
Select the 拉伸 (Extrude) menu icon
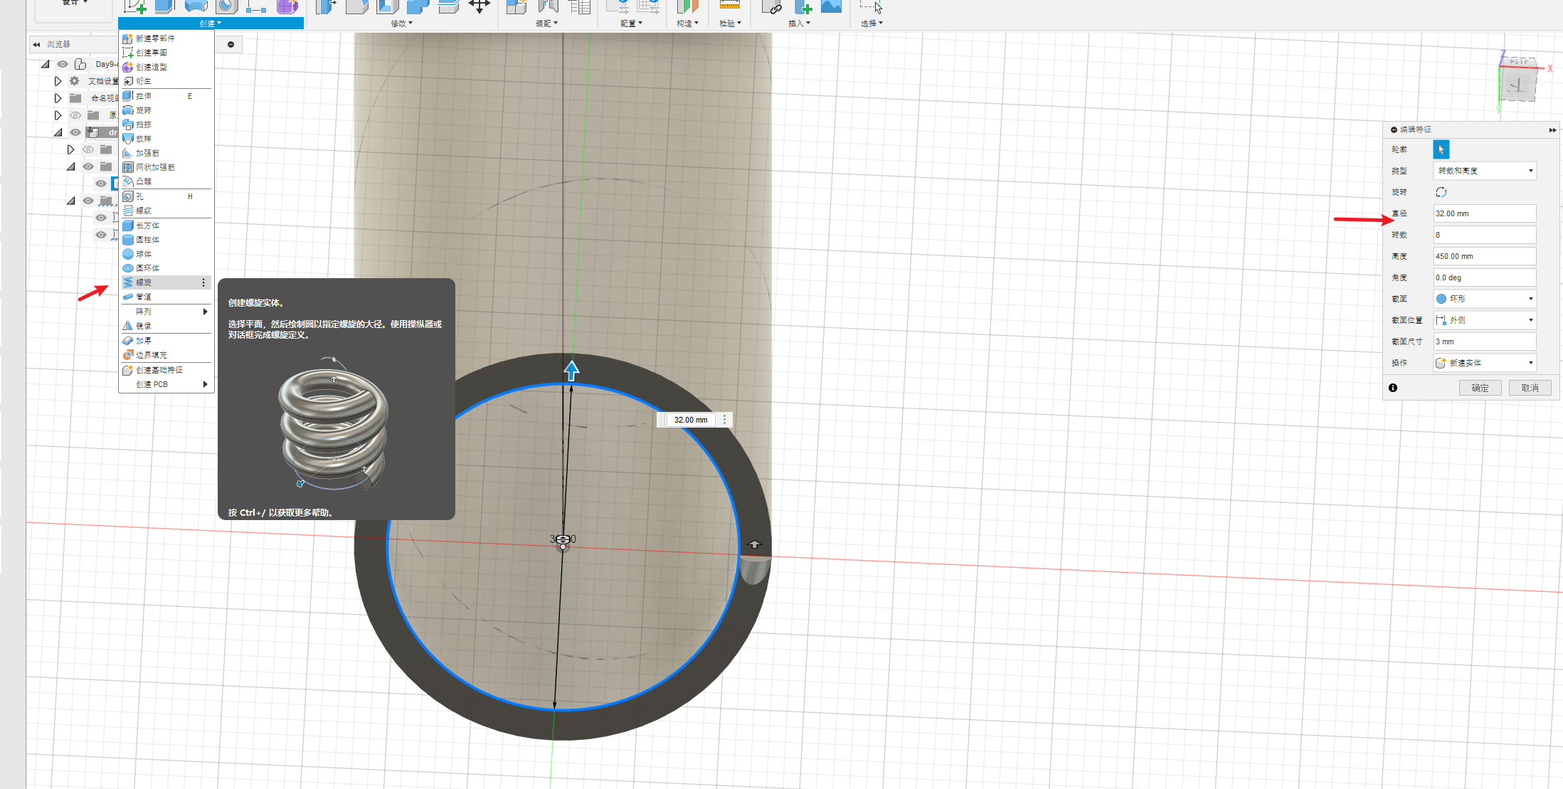[128, 95]
